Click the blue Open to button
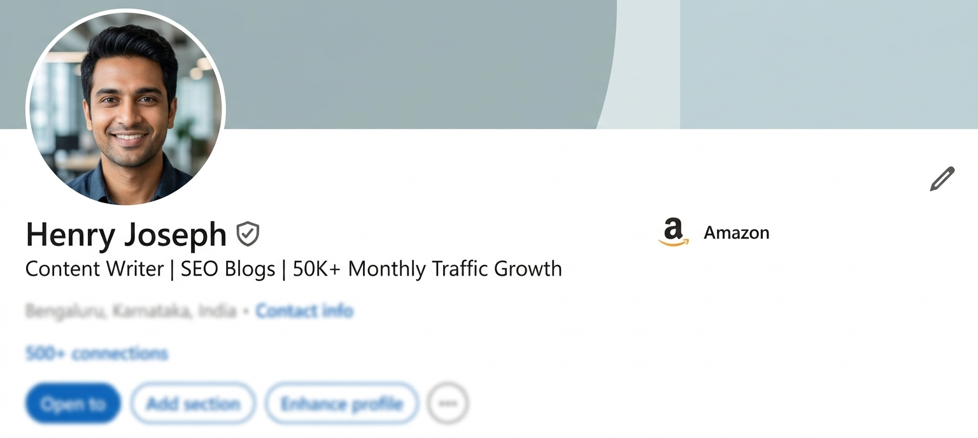The height and width of the screenshot is (438, 978). [73, 404]
